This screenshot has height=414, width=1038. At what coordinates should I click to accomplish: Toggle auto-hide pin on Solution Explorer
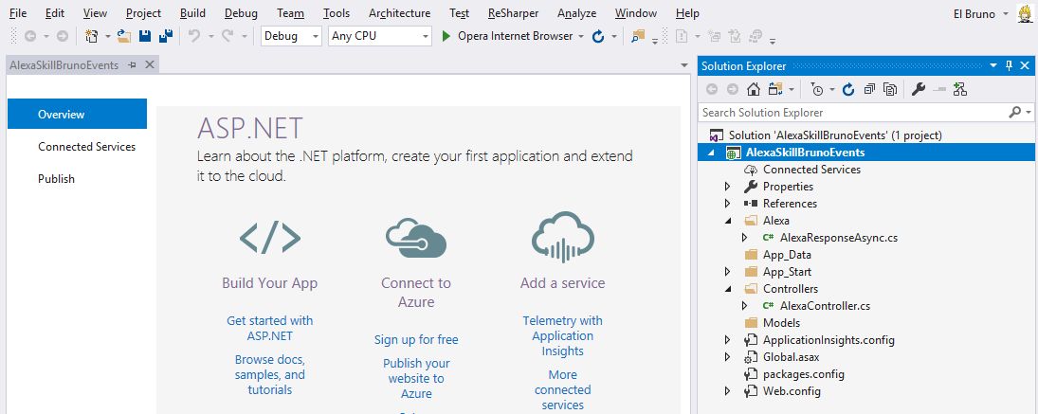coord(1009,65)
